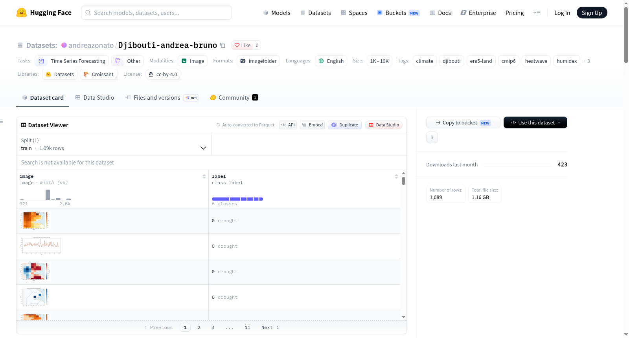Viewport: 629px width, 338px height.
Task: Click the Croissant library tag
Action: click(x=99, y=74)
